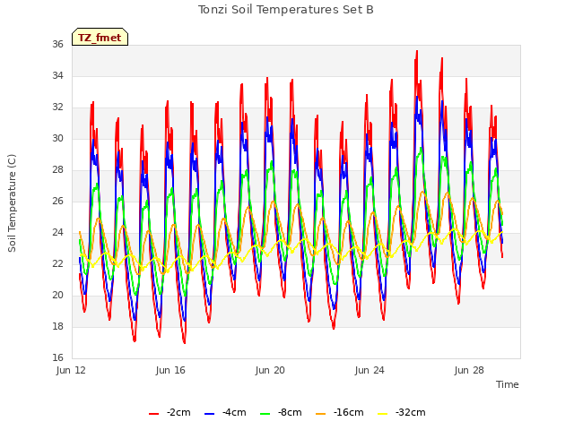The width and height of the screenshot is (574, 430).
Task: Click the blue -4cm legend swatch
Action: pyautogui.click(x=209, y=414)
